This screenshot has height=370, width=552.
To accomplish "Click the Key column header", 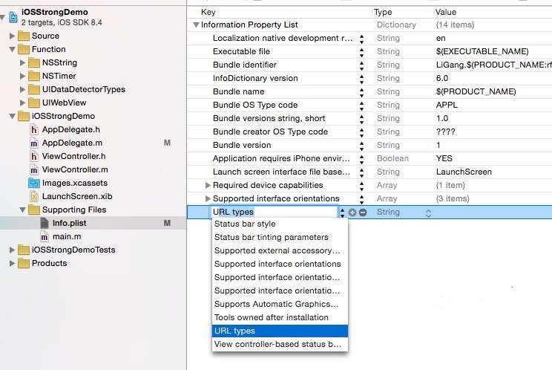I will tap(208, 12).
